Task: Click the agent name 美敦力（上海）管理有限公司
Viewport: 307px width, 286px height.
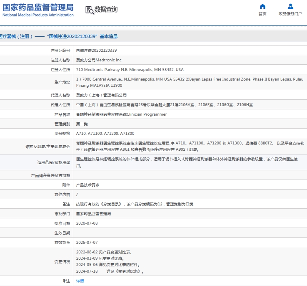Action: click(x=101, y=95)
